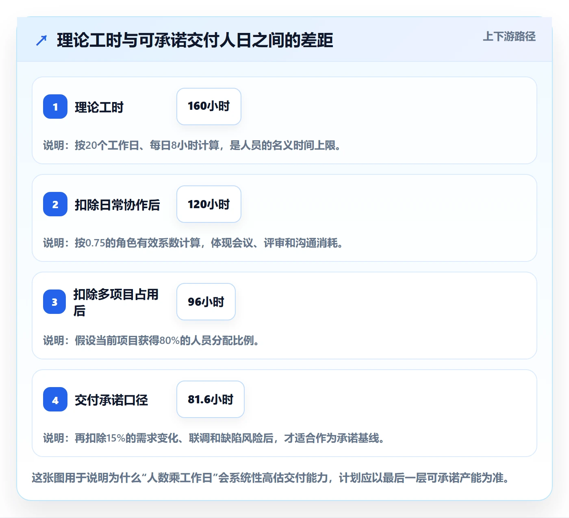The height and width of the screenshot is (518, 569).
Task: Click the 160小时 value box
Action: point(209,107)
